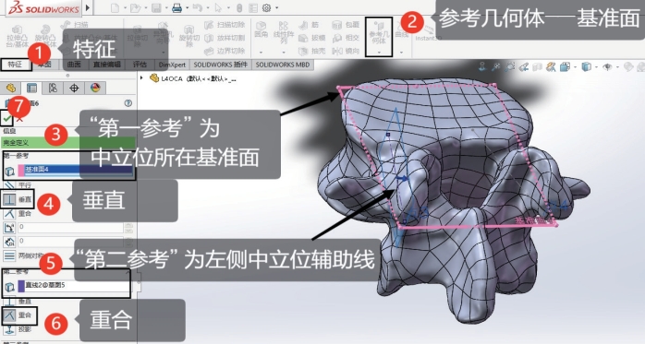Screen dimensions: 645x344
Task: Click the red X cancel icon
Action: pos(19,119)
